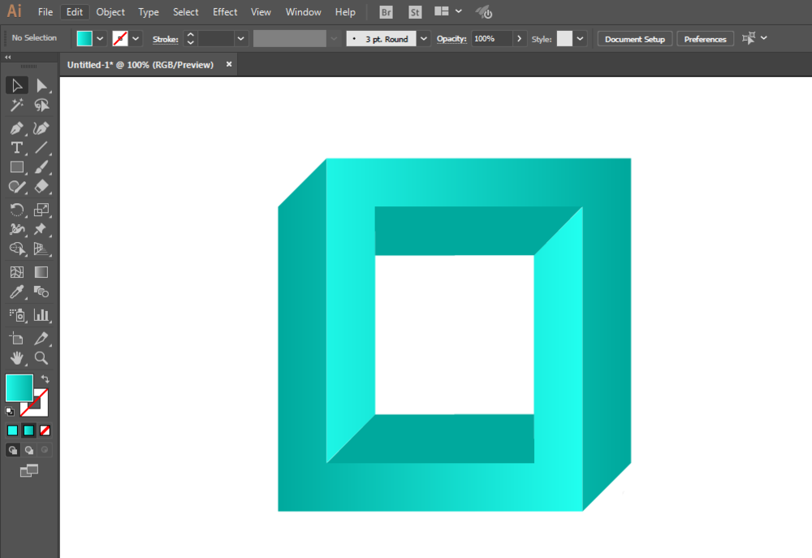
Task: Expand the fill color dropdown
Action: (100, 38)
